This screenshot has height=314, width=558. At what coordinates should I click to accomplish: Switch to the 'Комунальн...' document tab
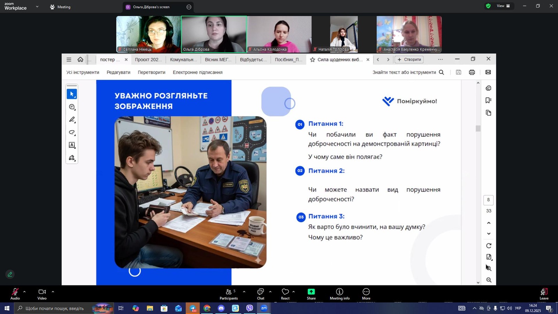[183, 60]
